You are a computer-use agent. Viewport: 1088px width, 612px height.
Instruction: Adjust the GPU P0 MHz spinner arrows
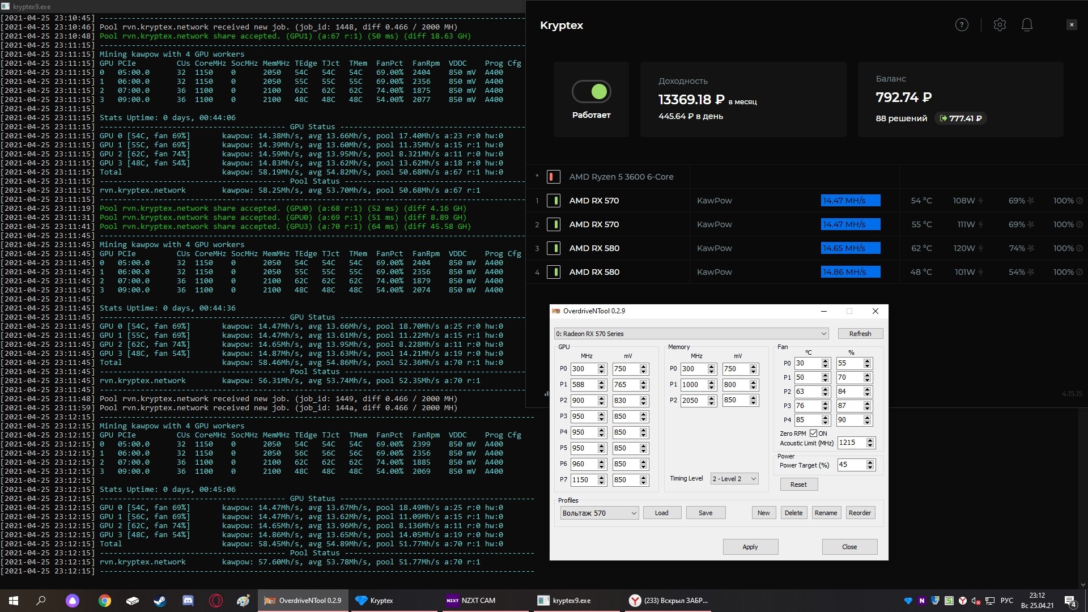[x=602, y=369]
